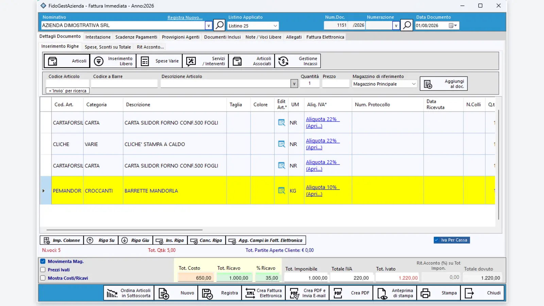The width and height of the screenshot is (544, 306).
Task: Open the Articoli item picker
Action: point(67,61)
